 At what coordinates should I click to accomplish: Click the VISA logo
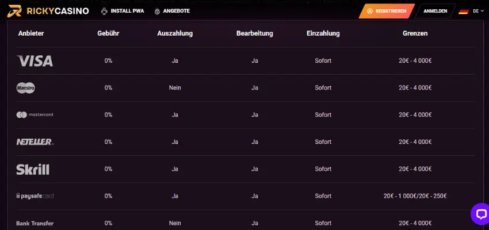pos(35,61)
